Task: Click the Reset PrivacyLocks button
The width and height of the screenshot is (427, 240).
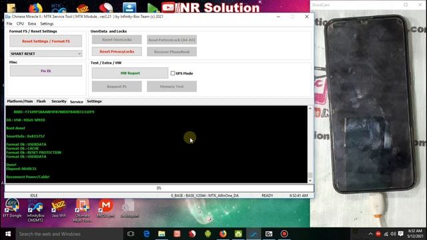Action: tap(117, 51)
